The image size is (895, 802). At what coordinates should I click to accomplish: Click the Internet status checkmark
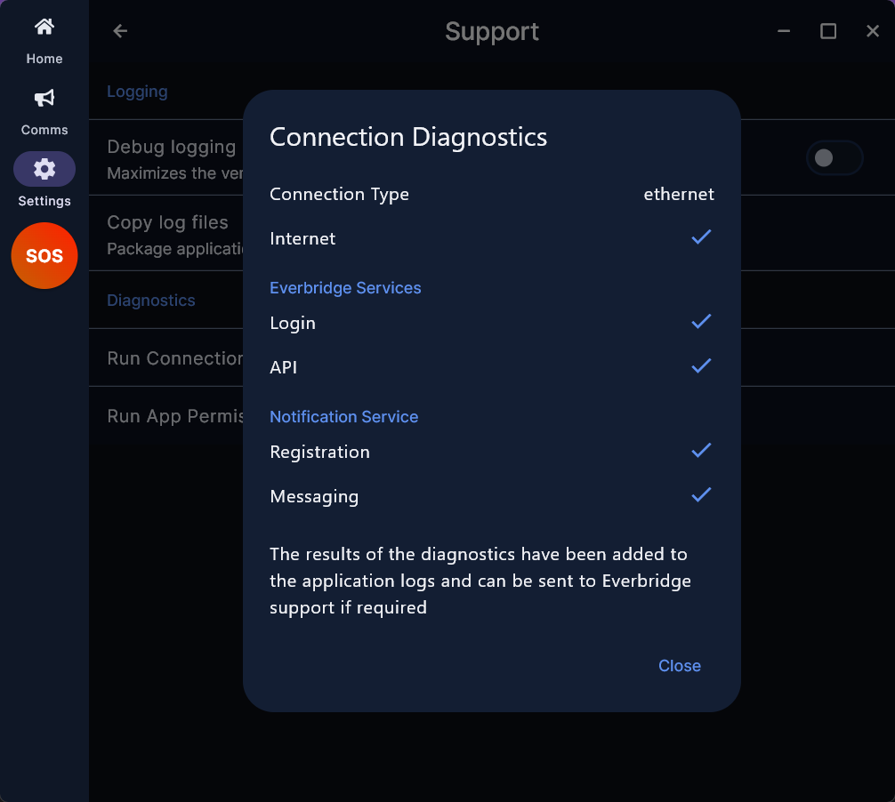[x=701, y=237]
